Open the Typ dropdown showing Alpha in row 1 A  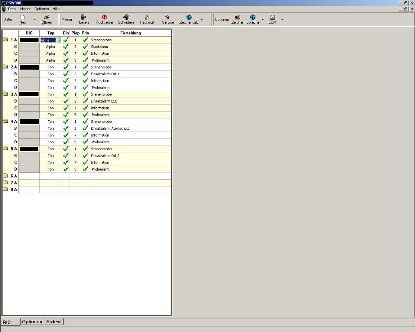[x=59, y=40]
